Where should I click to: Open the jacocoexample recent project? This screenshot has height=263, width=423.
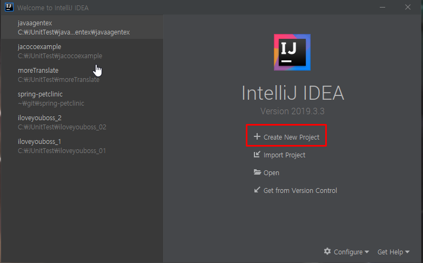pos(82,51)
